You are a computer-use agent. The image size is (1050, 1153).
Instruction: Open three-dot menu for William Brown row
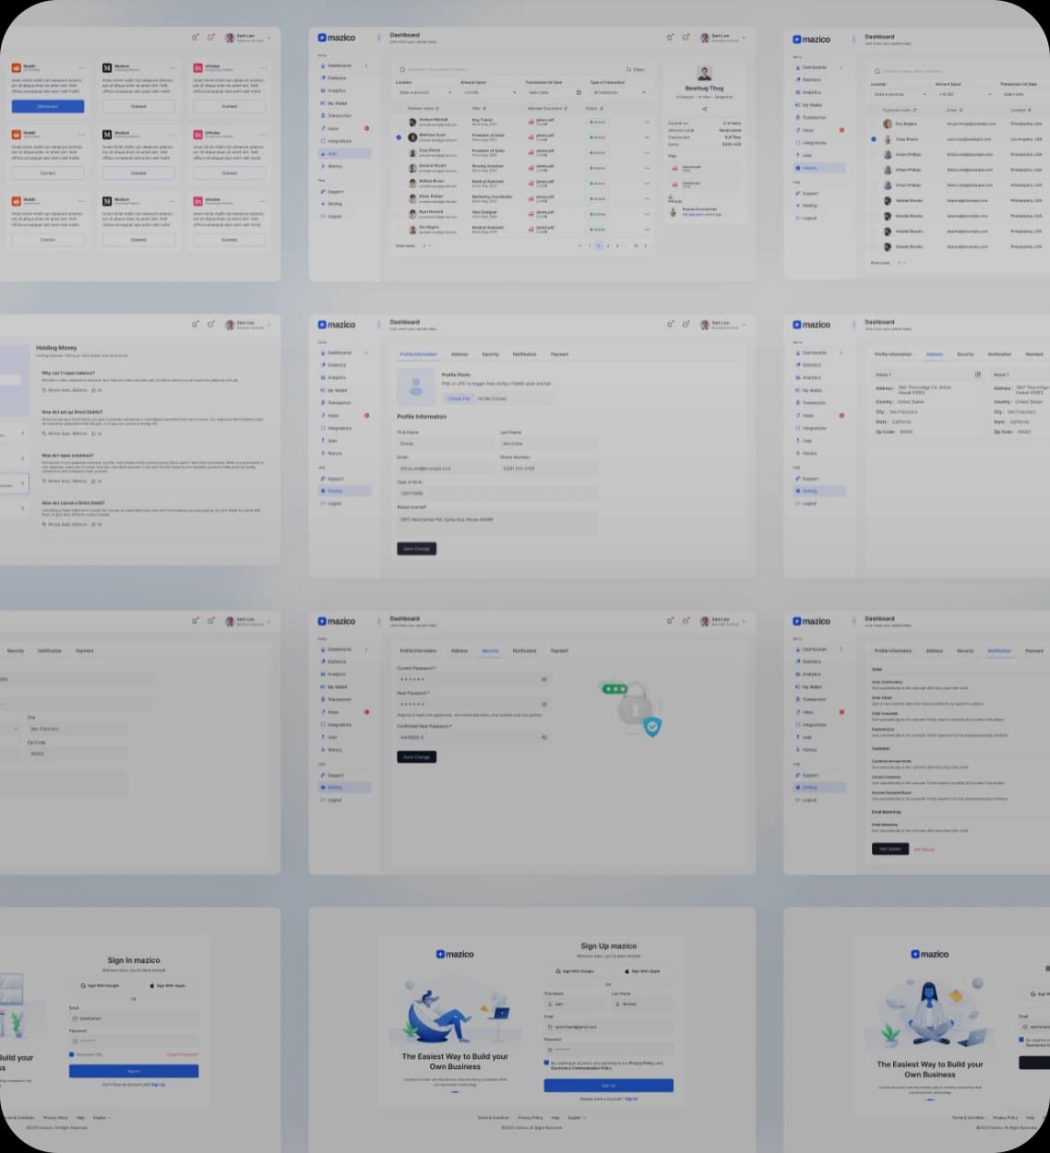(x=646, y=184)
